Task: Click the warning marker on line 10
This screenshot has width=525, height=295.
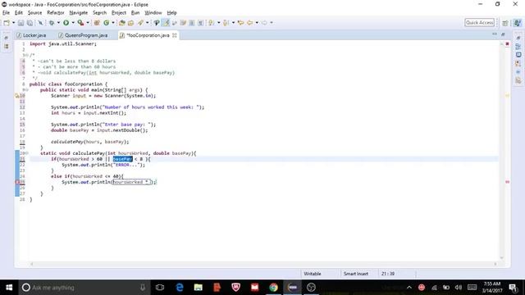Action: pyautogui.click(x=17, y=96)
